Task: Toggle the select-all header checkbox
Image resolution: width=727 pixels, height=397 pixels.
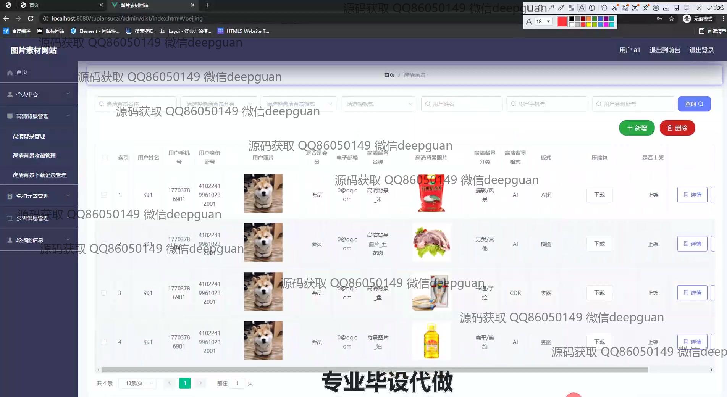Action: point(105,157)
